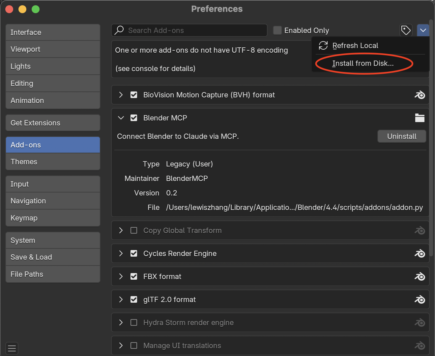Click Blender logo beside Cycles Render Engine
Image resolution: width=435 pixels, height=356 pixels.
coord(420,253)
